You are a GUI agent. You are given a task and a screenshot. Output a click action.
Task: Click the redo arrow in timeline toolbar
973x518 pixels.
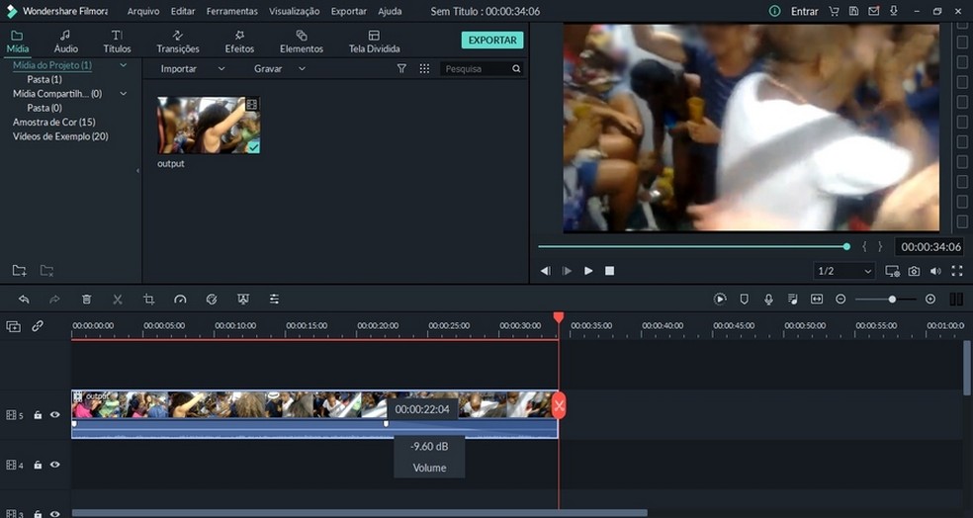[x=54, y=300]
